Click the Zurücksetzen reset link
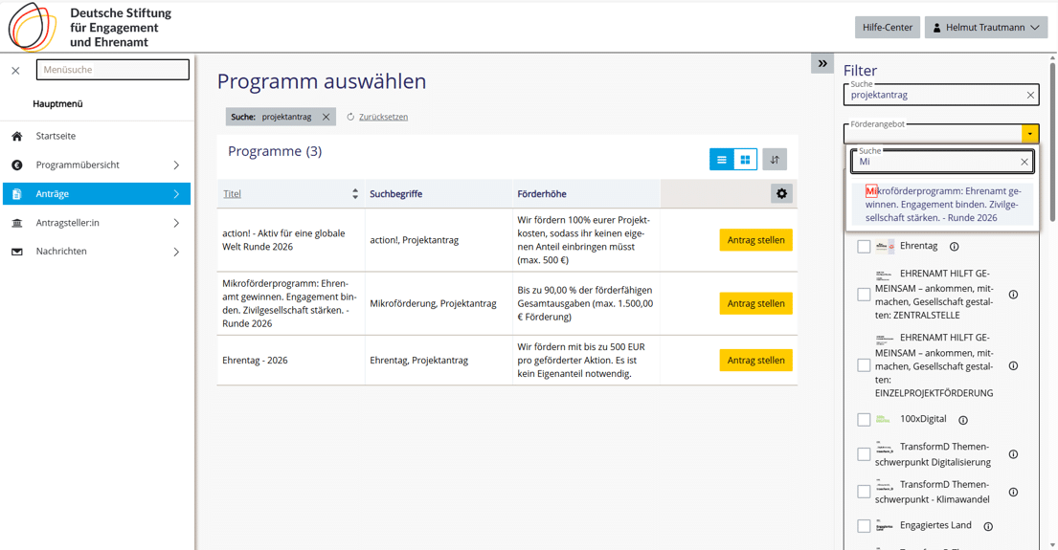Screen dimensions: 1058x550 point(383,117)
